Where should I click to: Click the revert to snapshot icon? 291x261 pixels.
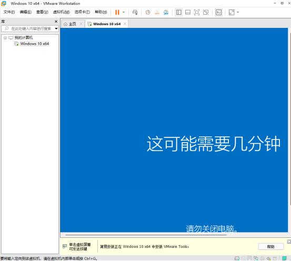(x=157, y=12)
